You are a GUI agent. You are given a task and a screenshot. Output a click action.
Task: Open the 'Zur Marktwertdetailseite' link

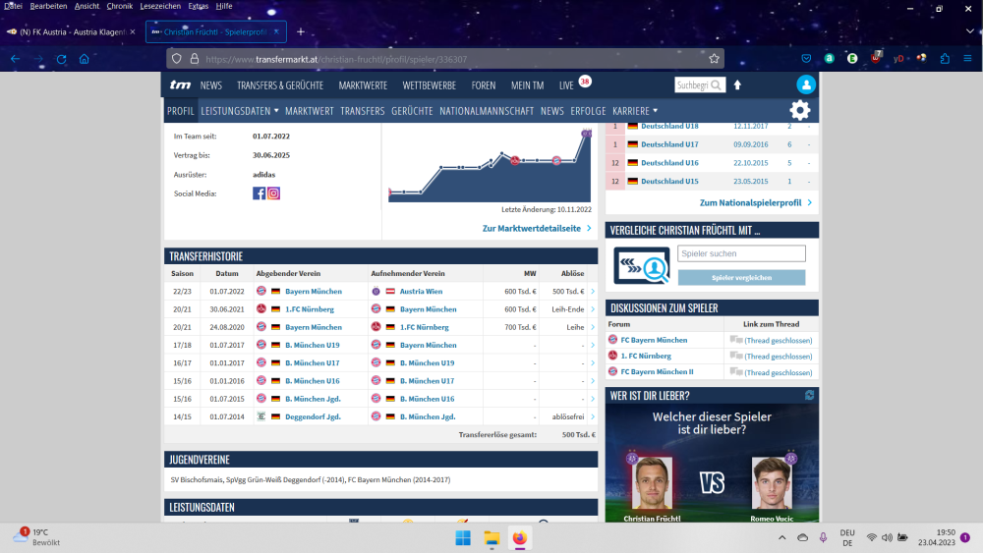coord(537,228)
